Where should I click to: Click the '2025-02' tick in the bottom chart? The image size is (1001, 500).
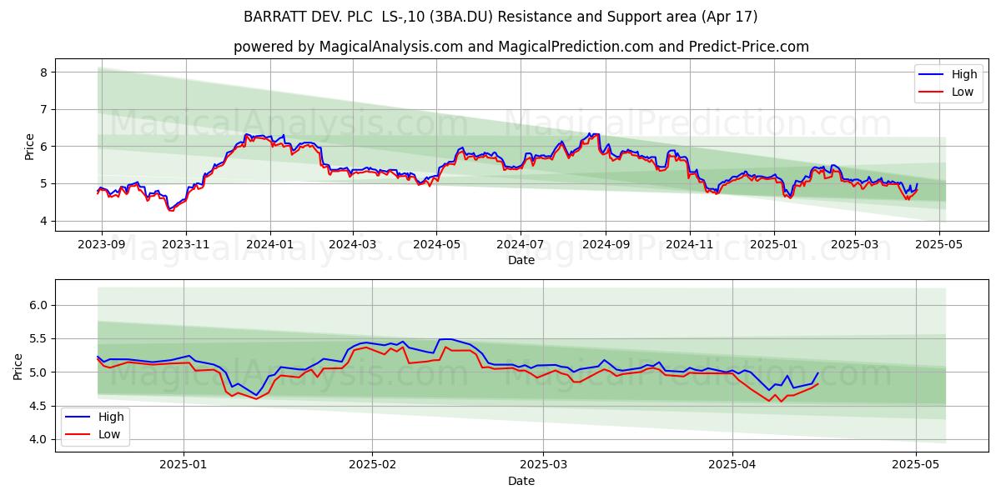point(372,465)
